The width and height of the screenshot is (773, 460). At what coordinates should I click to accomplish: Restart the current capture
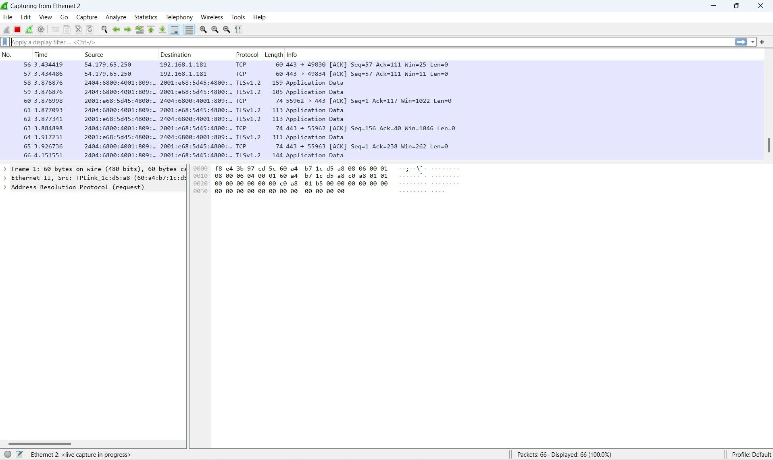[29, 29]
